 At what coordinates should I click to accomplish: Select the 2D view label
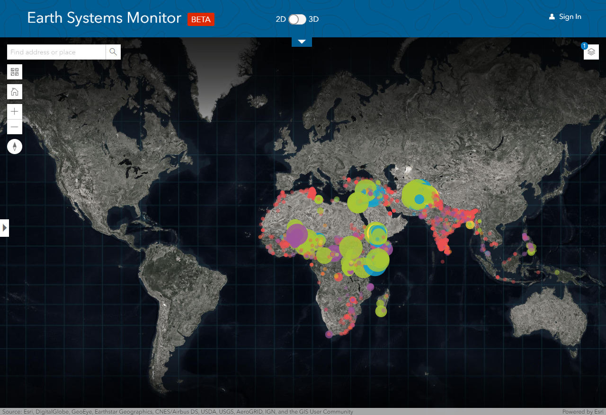[x=281, y=19]
